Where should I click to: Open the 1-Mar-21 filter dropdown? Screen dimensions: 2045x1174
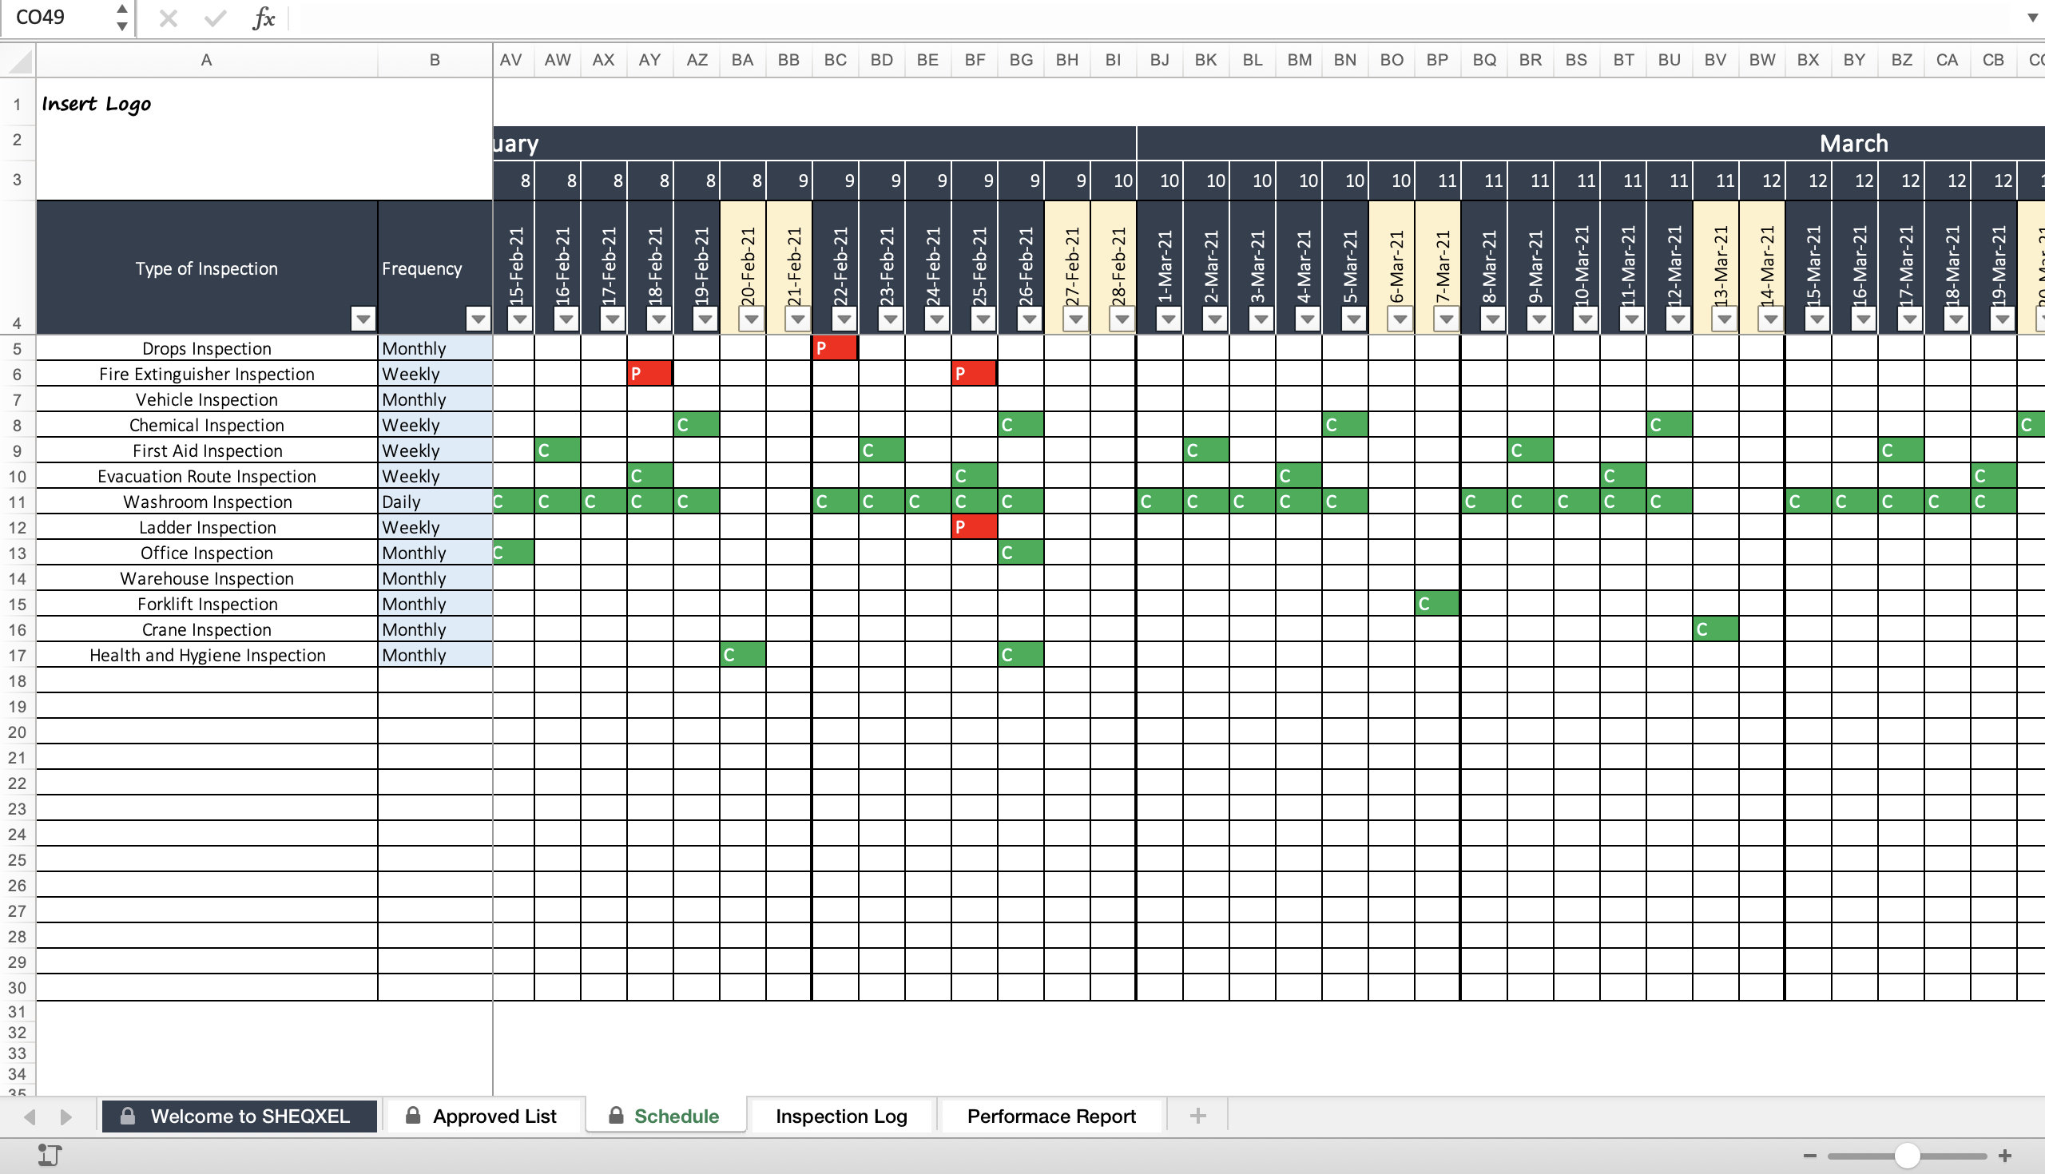coord(1168,319)
